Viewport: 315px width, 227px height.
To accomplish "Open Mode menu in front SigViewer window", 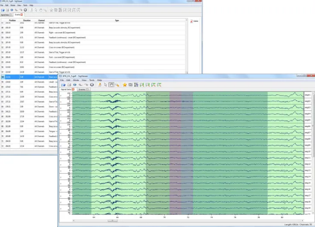I will [76, 80].
